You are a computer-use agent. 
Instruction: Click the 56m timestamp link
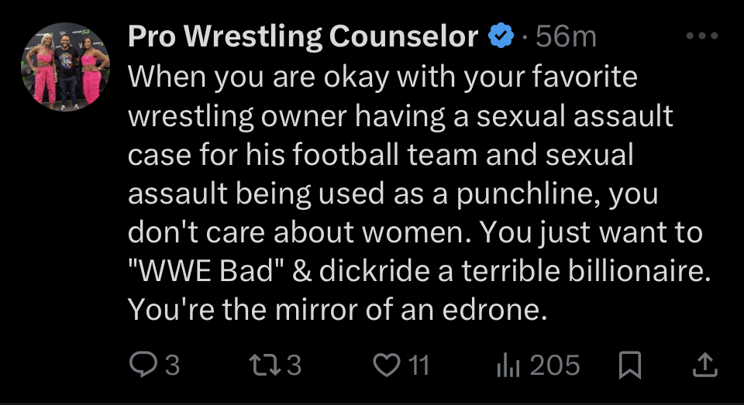click(567, 36)
